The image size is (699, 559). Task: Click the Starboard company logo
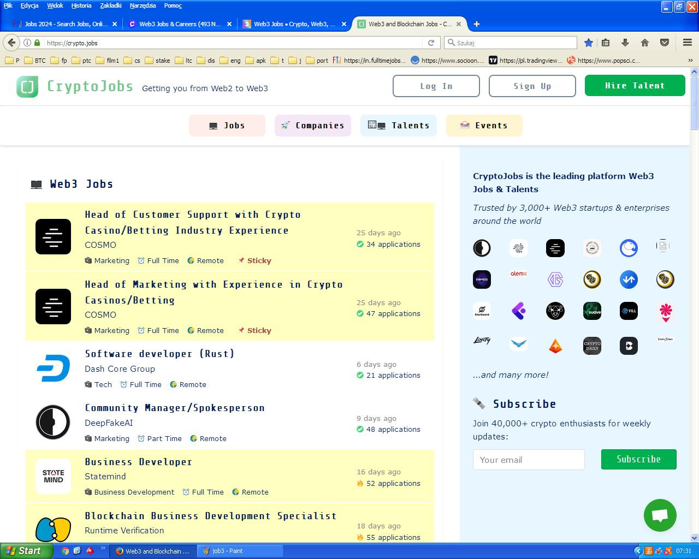pyautogui.click(x=482, y=311)
